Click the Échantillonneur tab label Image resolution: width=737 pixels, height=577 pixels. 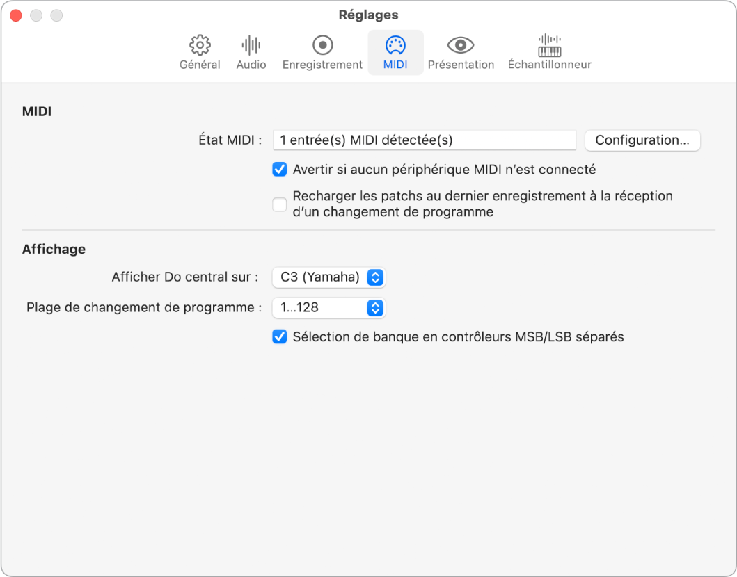[550, 65]
